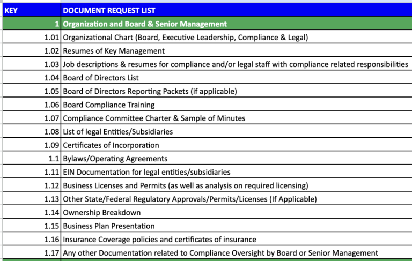This screenshot has width=412, height=261.
Task: Select the Ownership Breakdown cell
Action: coord(102,212)
